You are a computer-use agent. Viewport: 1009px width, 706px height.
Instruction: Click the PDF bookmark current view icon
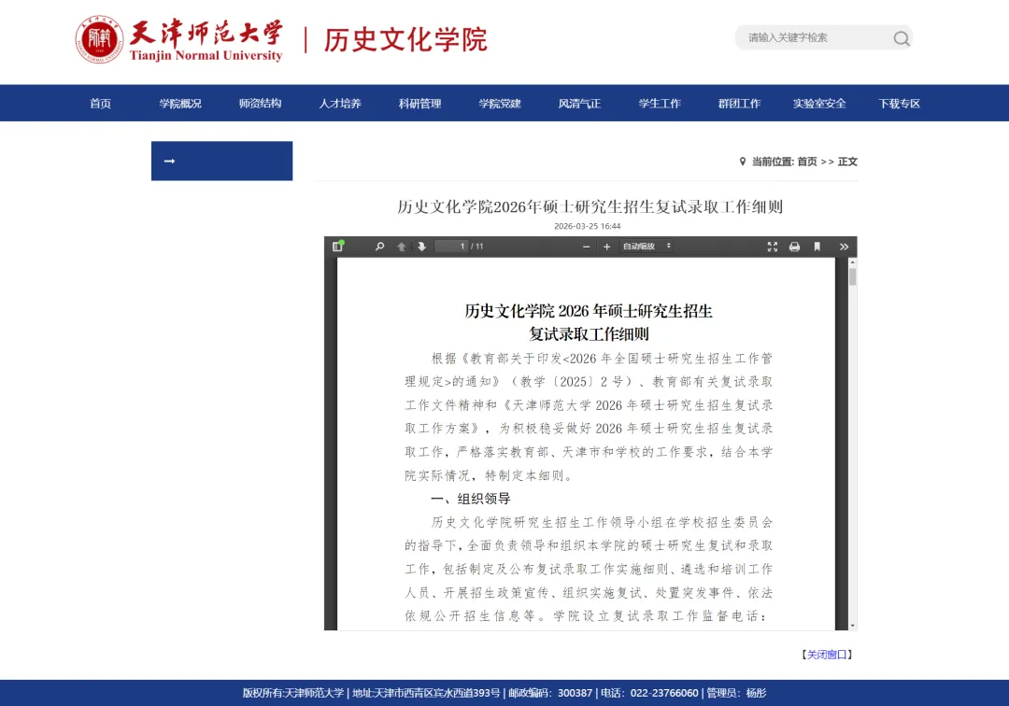tap(817, 247)
